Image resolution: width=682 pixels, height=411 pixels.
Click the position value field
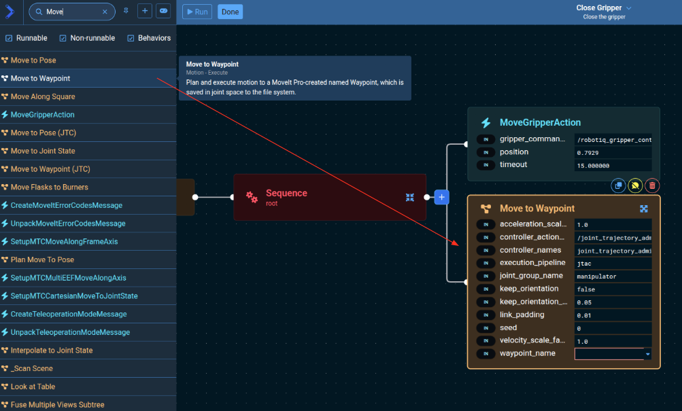pos(613,152)
